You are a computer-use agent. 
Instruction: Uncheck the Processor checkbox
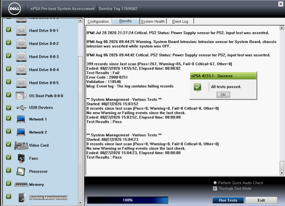[9, 170]
